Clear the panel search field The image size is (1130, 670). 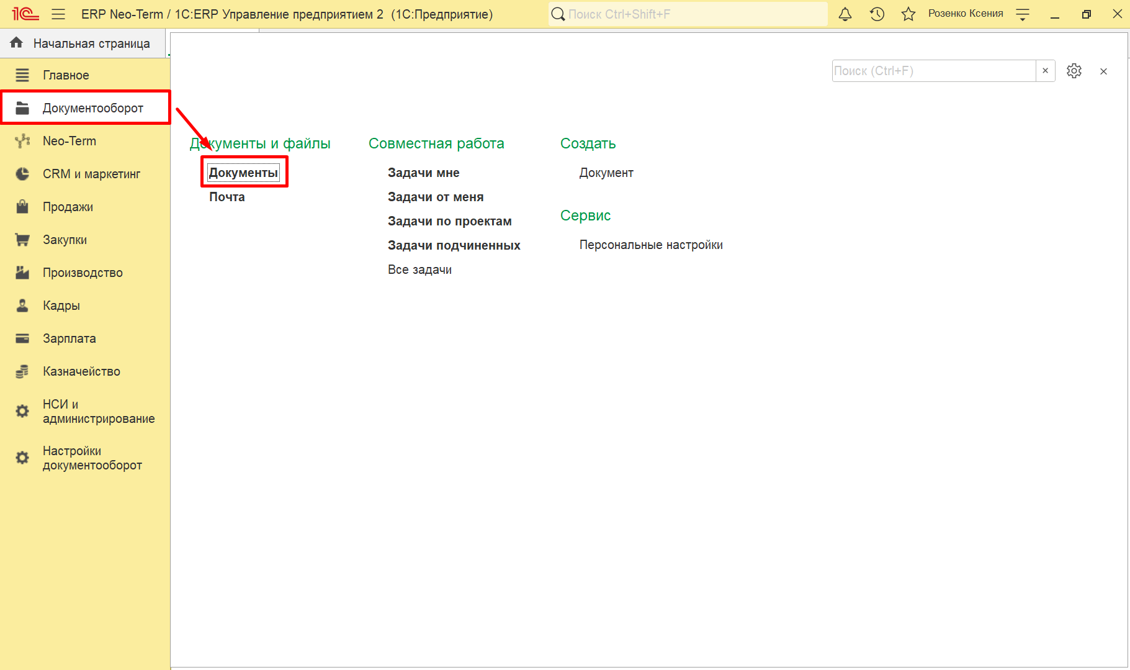tap(1046, 71)
